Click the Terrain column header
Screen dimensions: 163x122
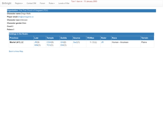[x=147, y=38]
